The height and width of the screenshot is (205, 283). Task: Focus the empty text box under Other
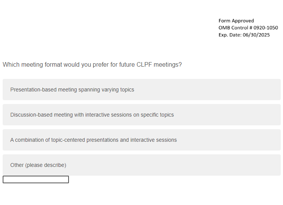[36, 179]
